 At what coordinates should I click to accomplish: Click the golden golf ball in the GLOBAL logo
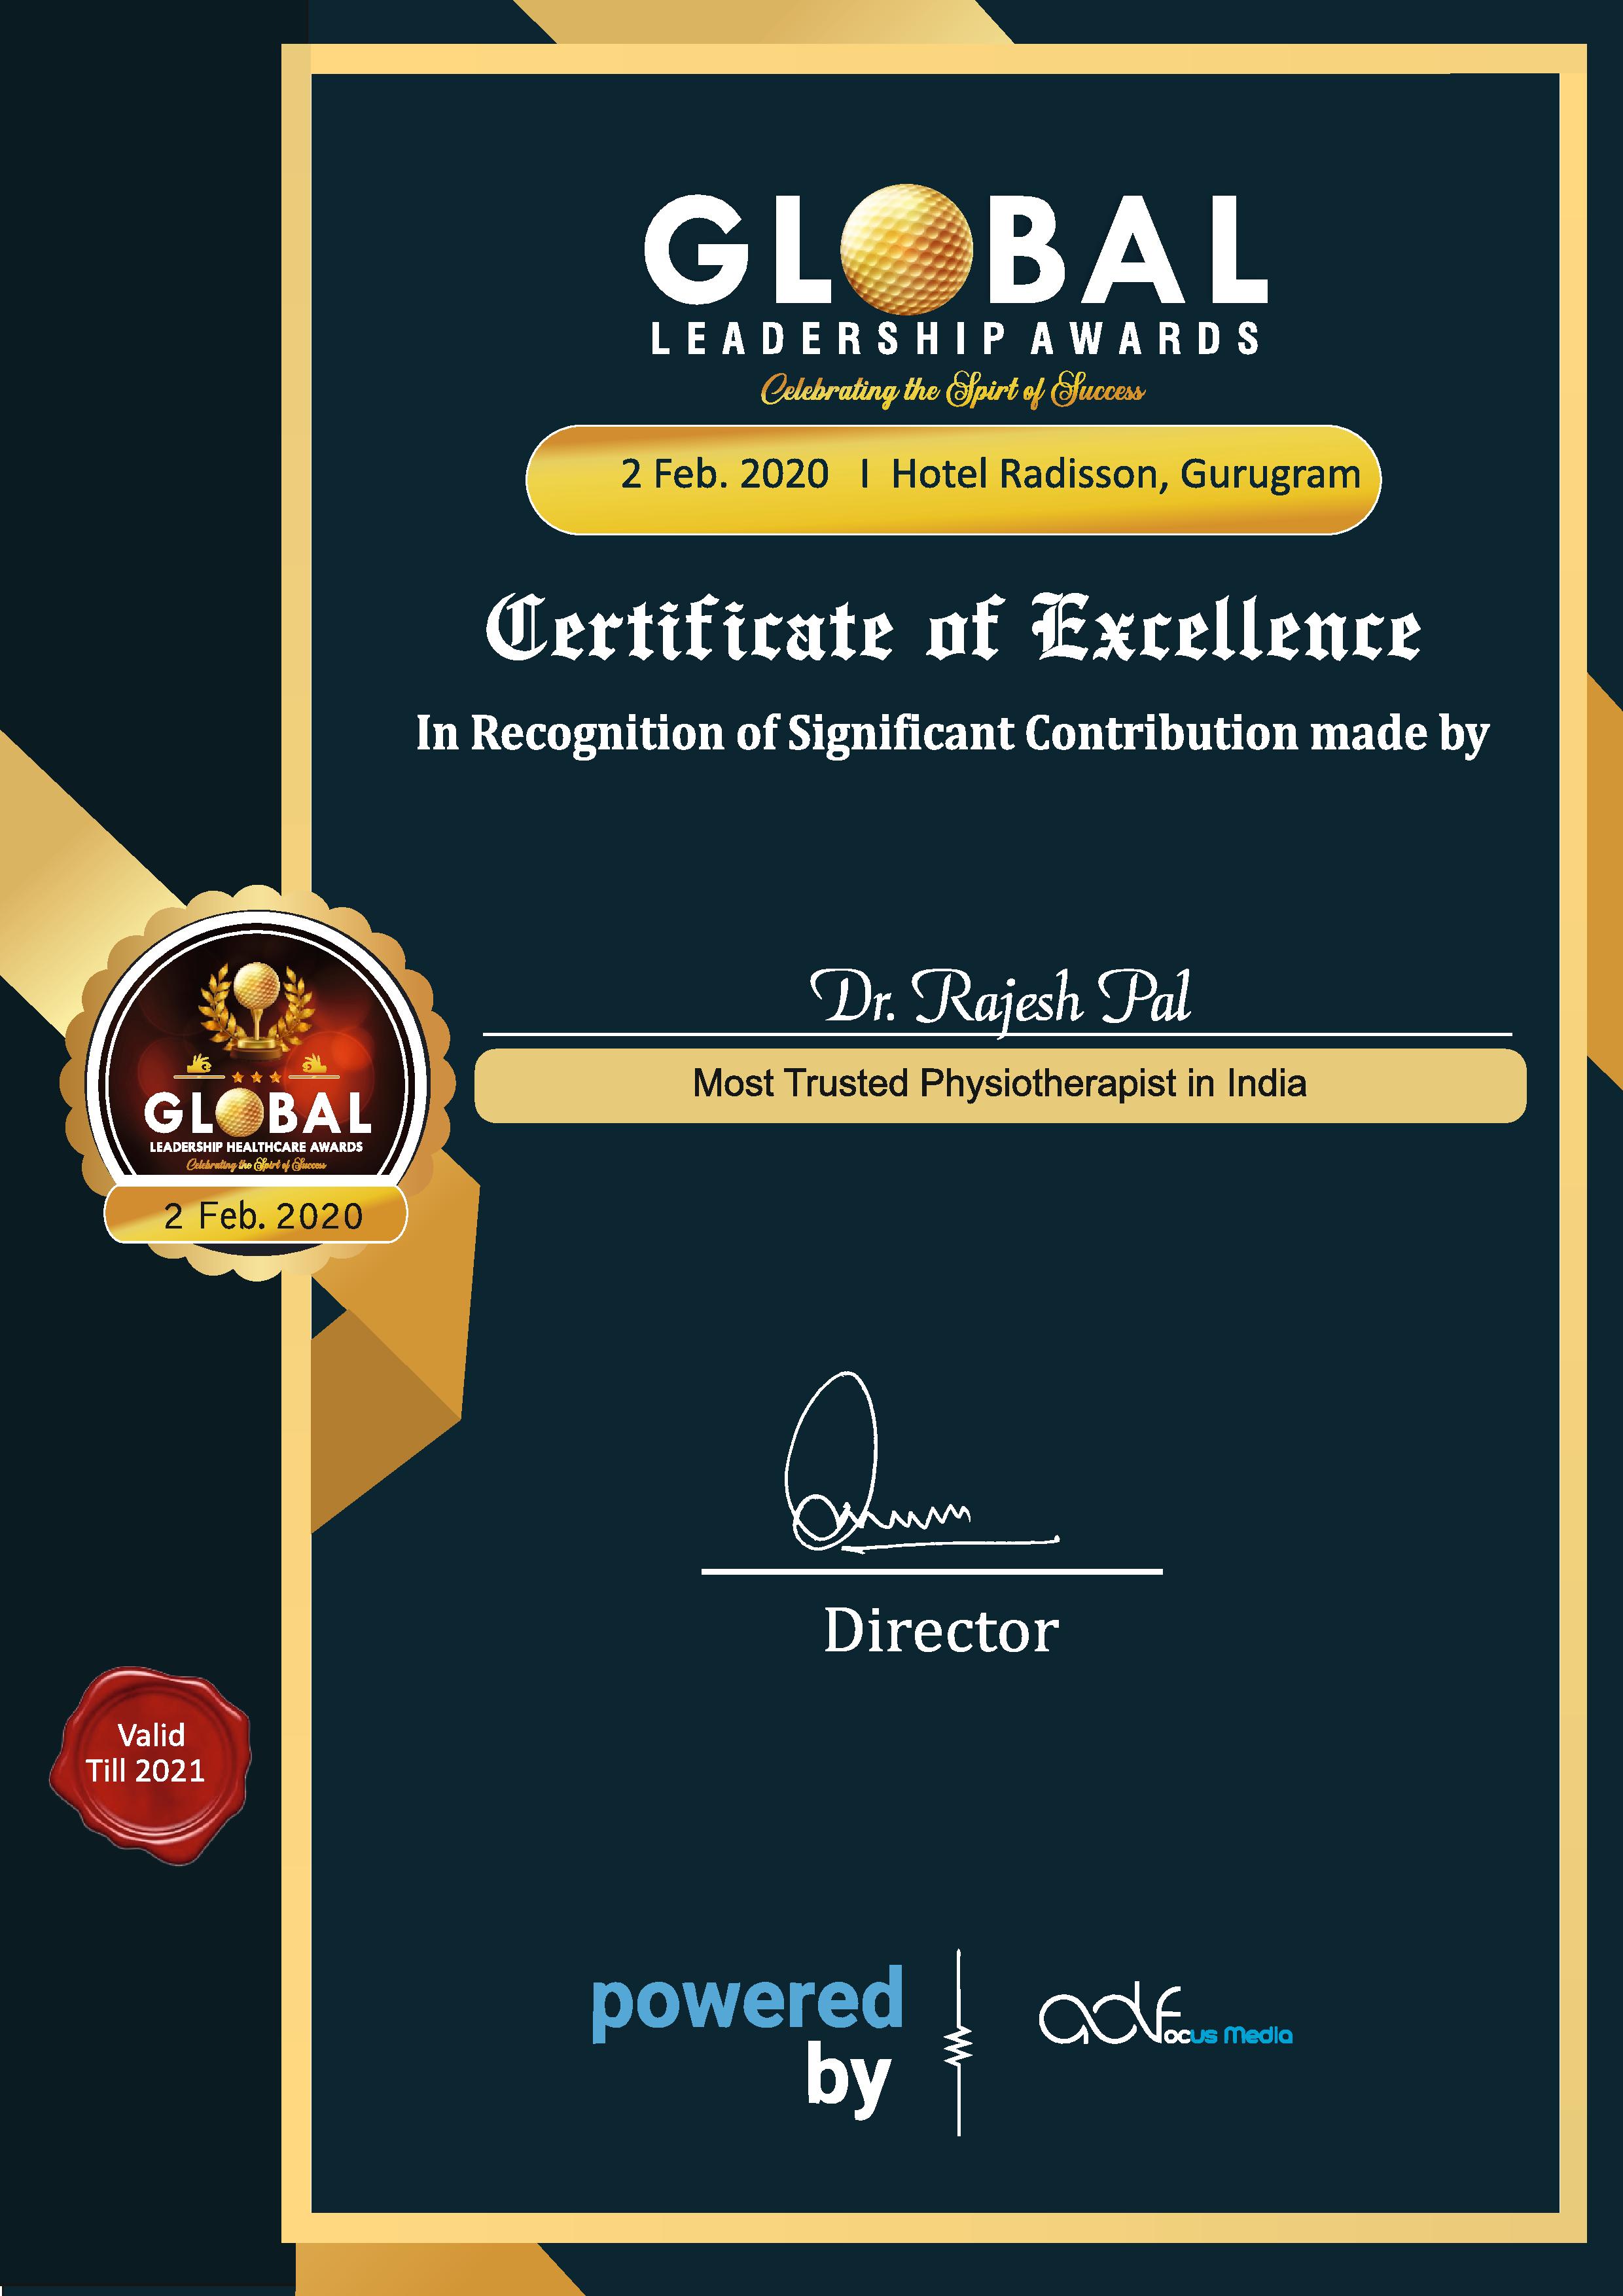906,249
